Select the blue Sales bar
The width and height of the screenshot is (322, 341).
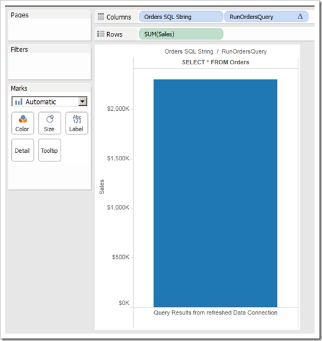pos(215,193)
